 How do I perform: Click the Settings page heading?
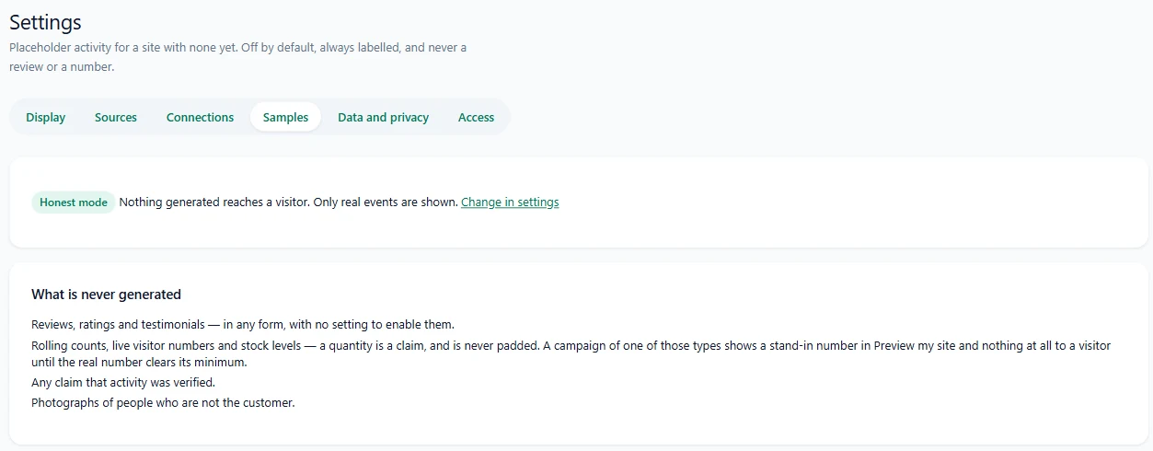click(x=45, y=22)
